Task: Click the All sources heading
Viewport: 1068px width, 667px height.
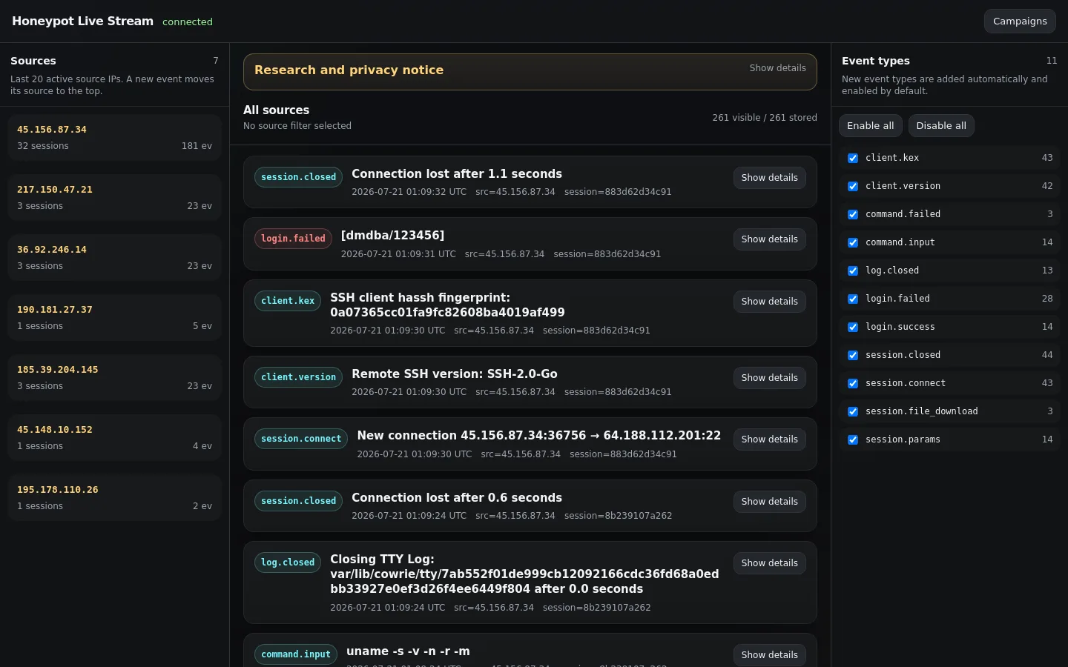Action: 276,110
